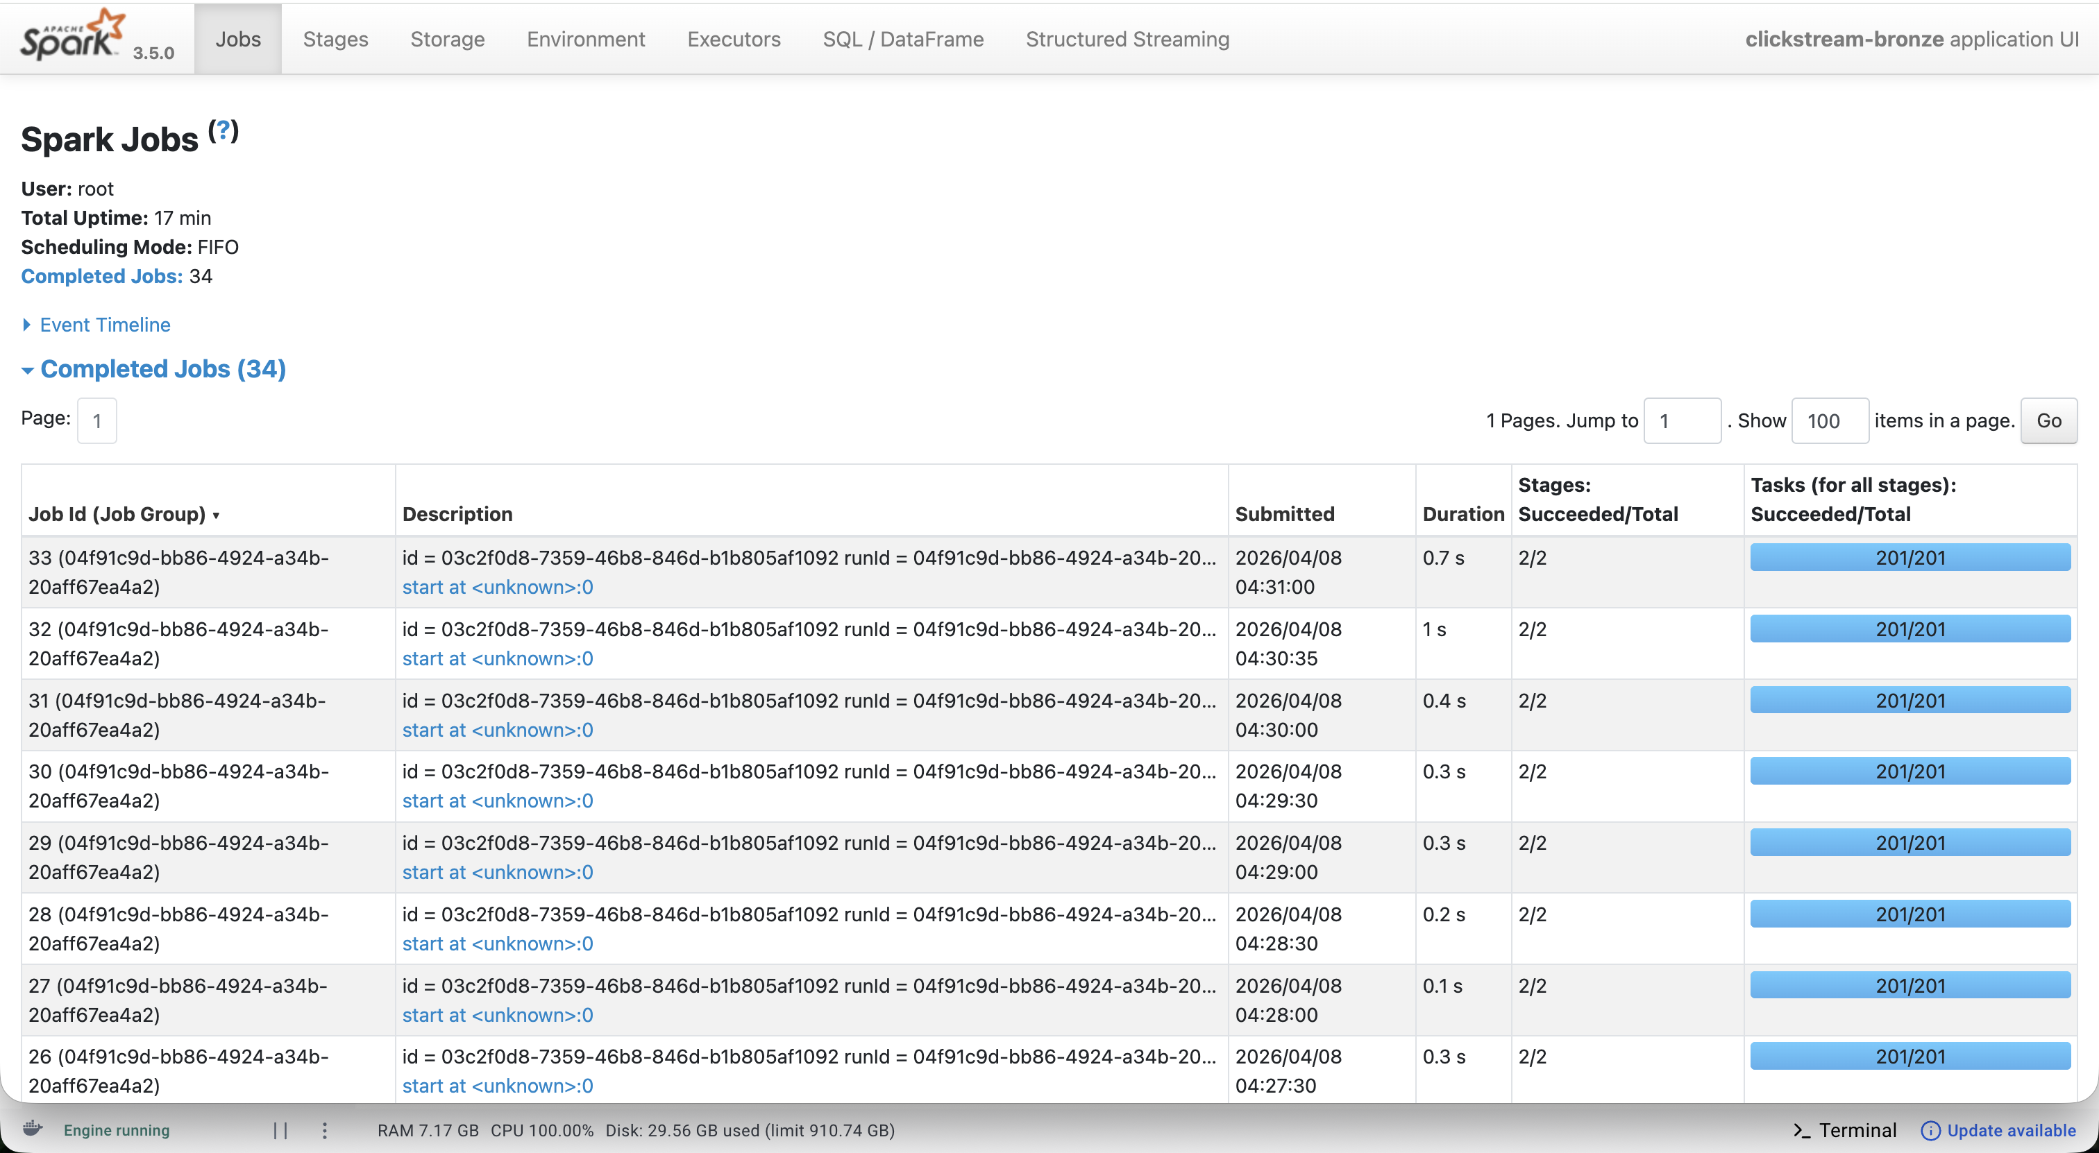
Task: Open the Terminal from the status bar
Action: pyautogui.click(x=1845, y=1130)
